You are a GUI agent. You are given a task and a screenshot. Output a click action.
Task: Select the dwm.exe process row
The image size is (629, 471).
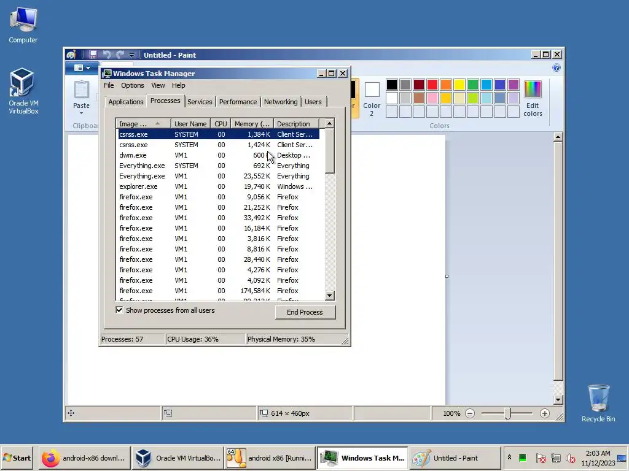coord(219,155)
